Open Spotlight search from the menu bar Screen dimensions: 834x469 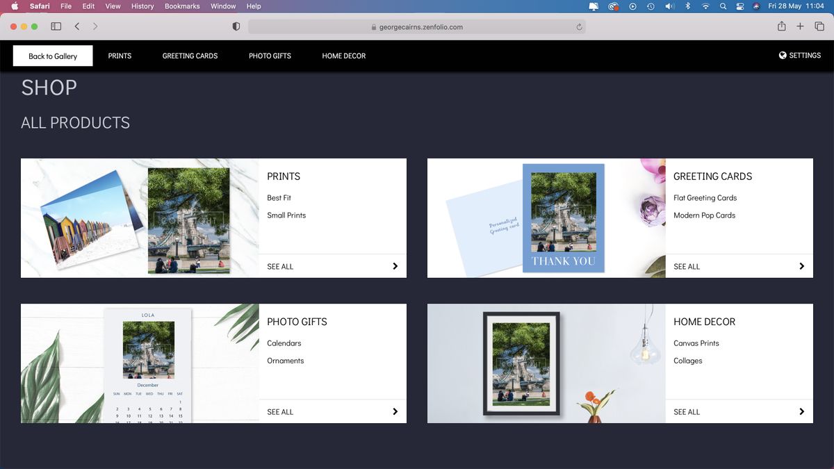tap(723, 6)
